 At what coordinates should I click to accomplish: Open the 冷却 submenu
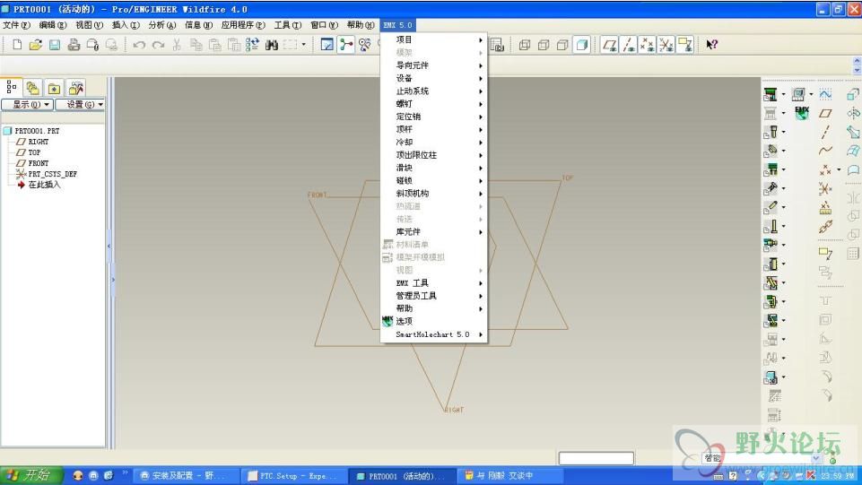[434, 143]
